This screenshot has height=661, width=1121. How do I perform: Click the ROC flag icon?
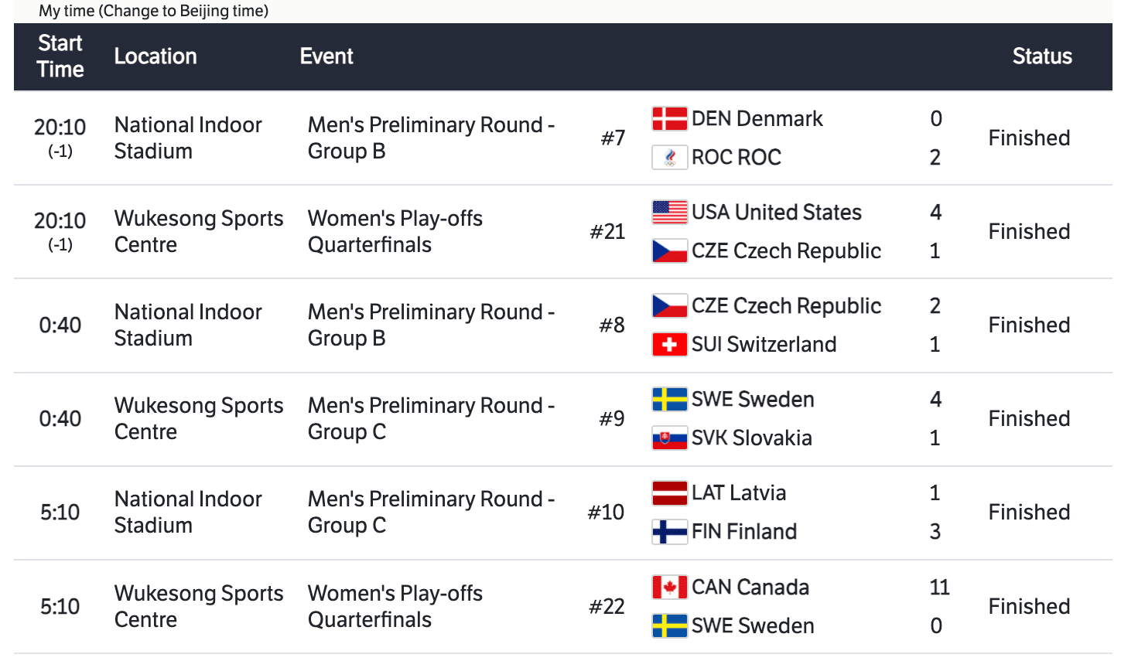click(669, 158)
